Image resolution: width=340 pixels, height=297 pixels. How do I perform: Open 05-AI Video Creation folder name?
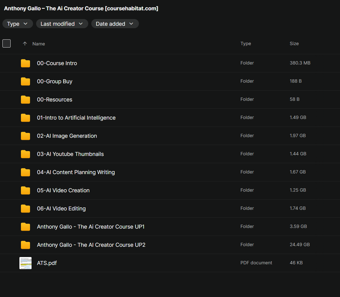tap(63, 190)
